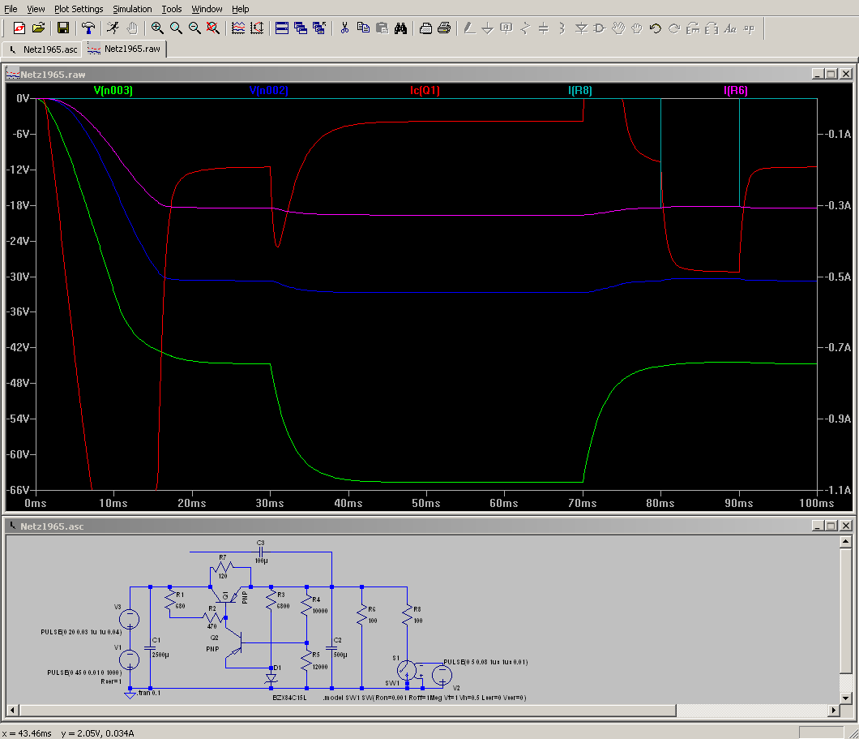Viewport: 859px width, 739px height.
Task: Open the Plot Settings menu
Action: [x=79, y=9]
